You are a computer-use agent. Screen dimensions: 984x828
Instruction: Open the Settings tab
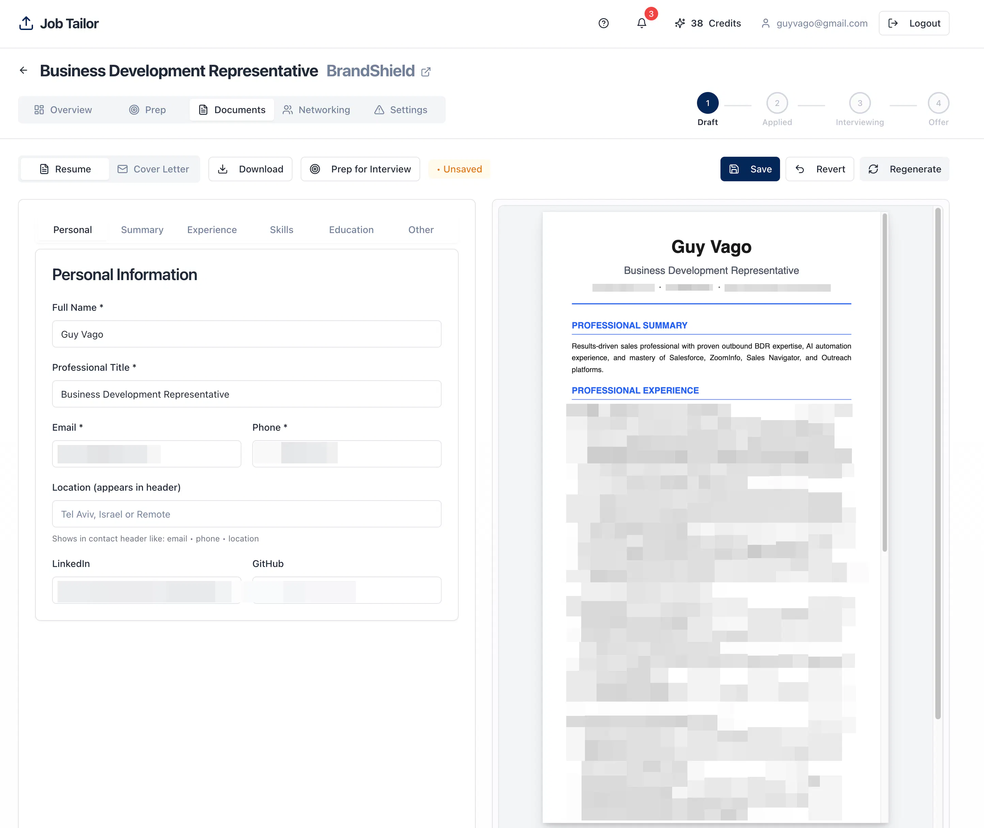pyautogui.click(x=400, y=110)
